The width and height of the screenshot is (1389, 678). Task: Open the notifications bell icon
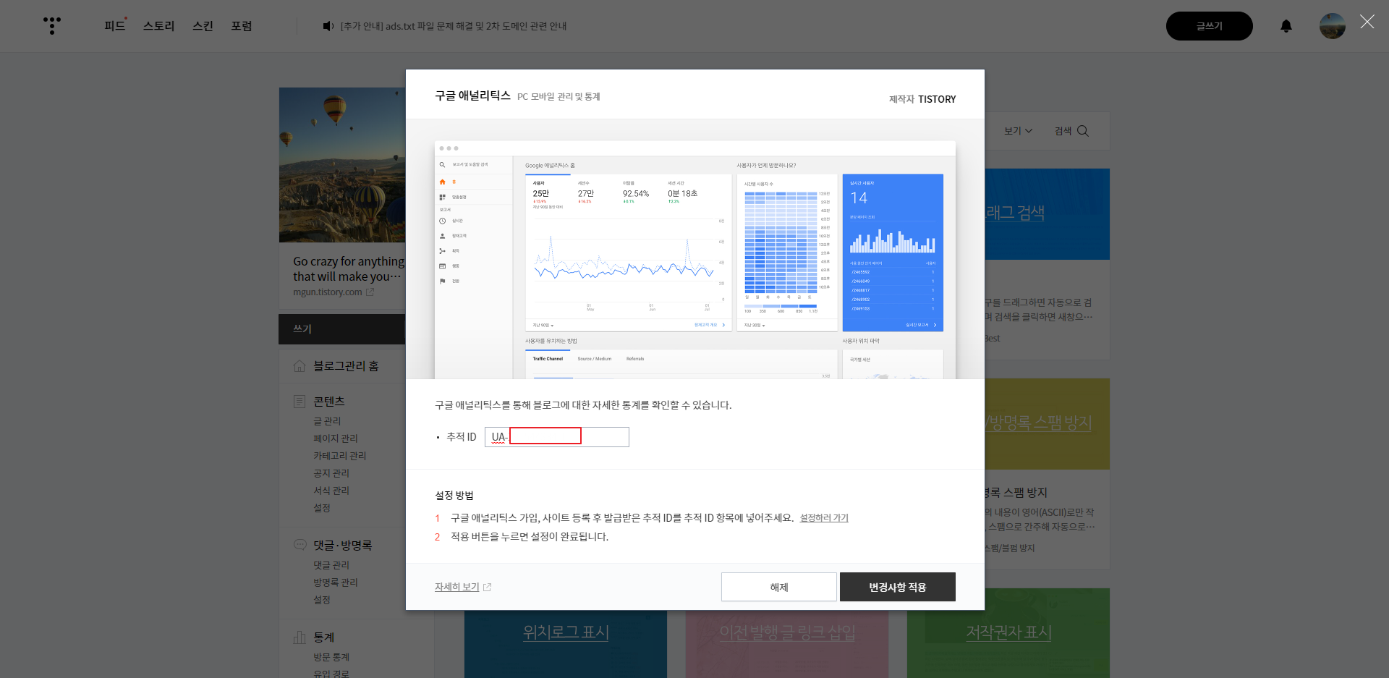(1286, 26)
